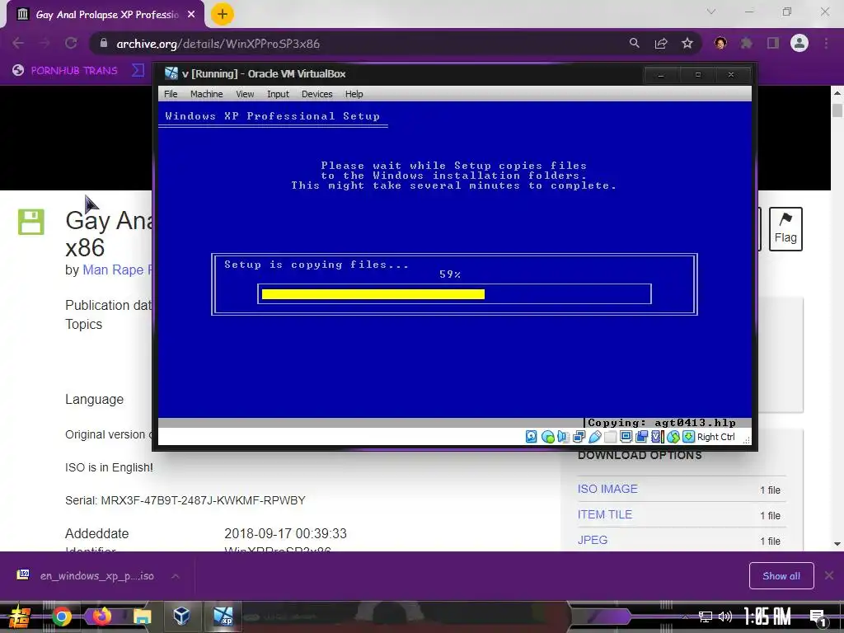Click the 2018-09-17 00:39:33 Addeddate value

point(285,533)
